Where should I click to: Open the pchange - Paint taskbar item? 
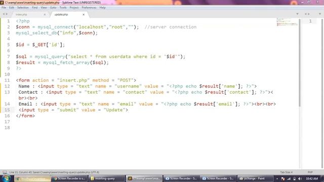255,178
